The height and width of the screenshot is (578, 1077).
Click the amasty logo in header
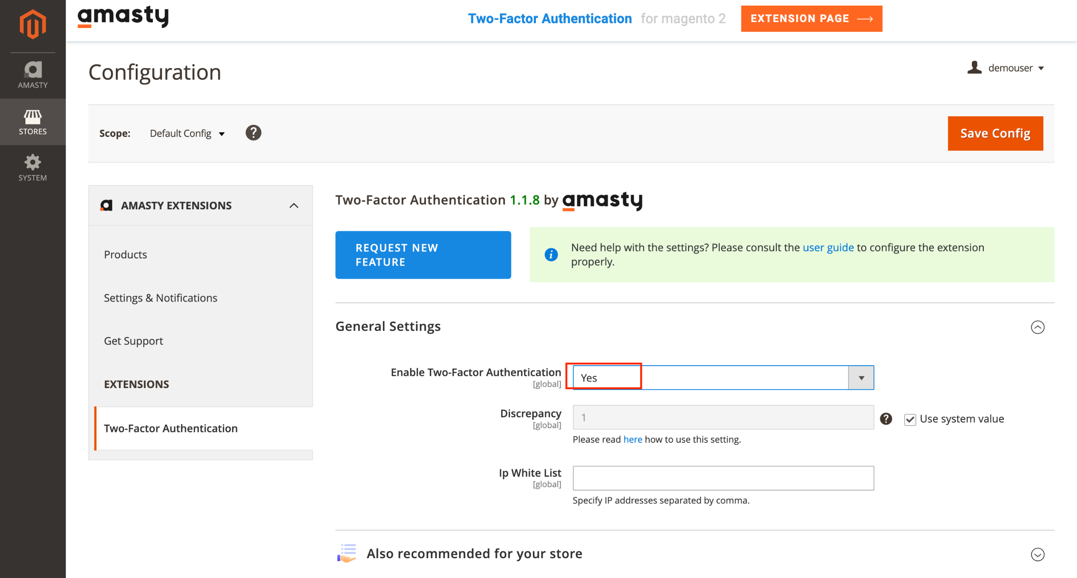tap(123, 17)
